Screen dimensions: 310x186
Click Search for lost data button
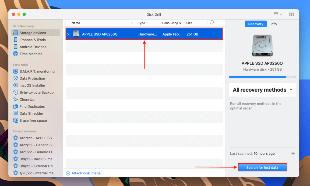coord(262,167)
